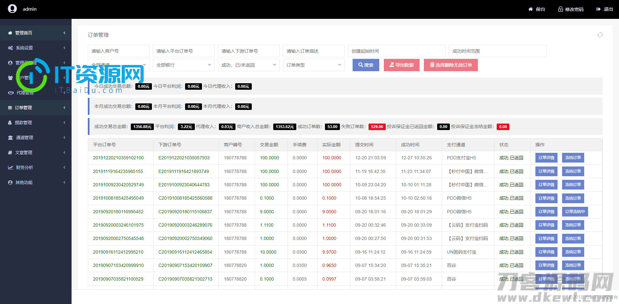Click the admin username text

pyautogui.click(x=30, y=9)
